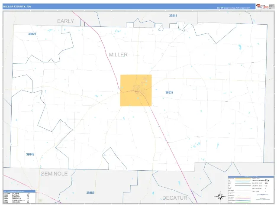Click the map legend header bar
The image size is (277, 208).
(251, 177)
